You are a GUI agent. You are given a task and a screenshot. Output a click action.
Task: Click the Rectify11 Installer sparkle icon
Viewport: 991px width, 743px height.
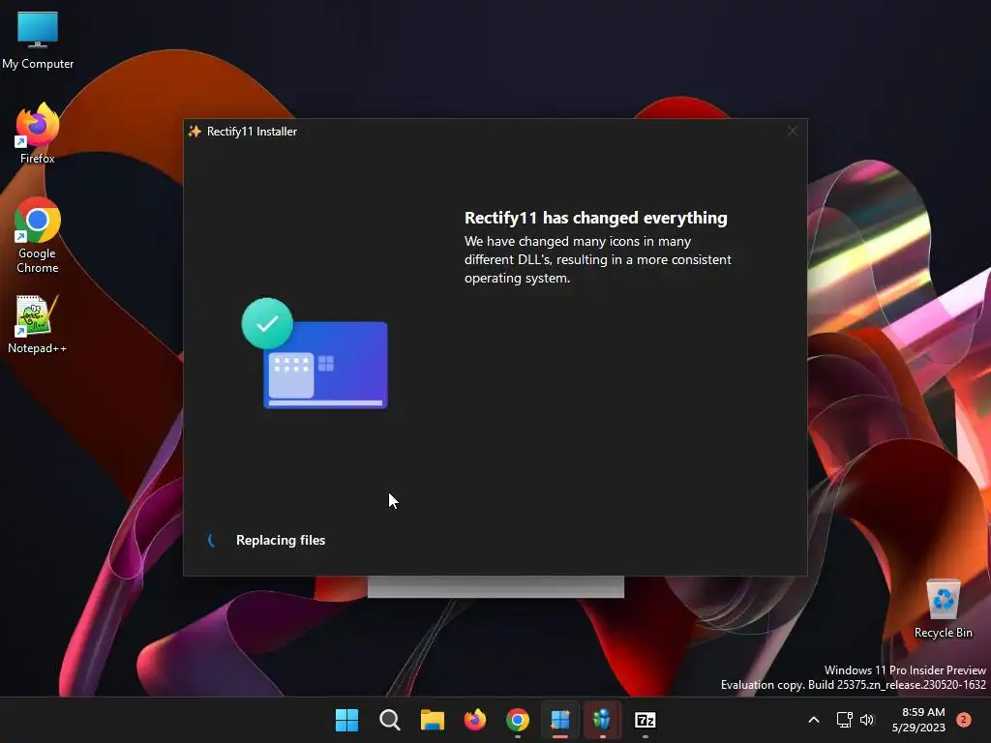[195, 132]
